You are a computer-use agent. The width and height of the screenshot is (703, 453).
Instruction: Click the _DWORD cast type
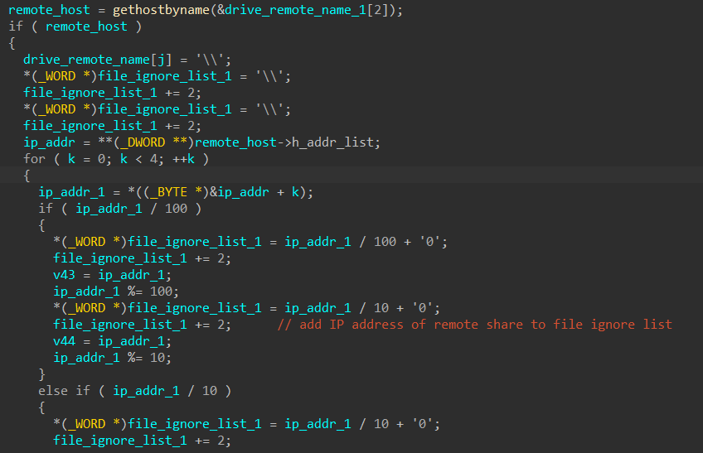pyautogui.click(x=143, y=142)
